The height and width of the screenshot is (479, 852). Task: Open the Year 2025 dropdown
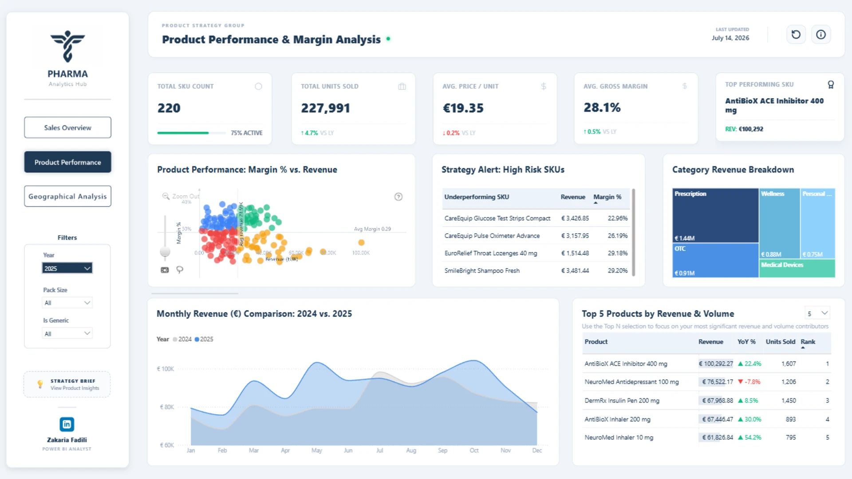(x=67, y=268)
